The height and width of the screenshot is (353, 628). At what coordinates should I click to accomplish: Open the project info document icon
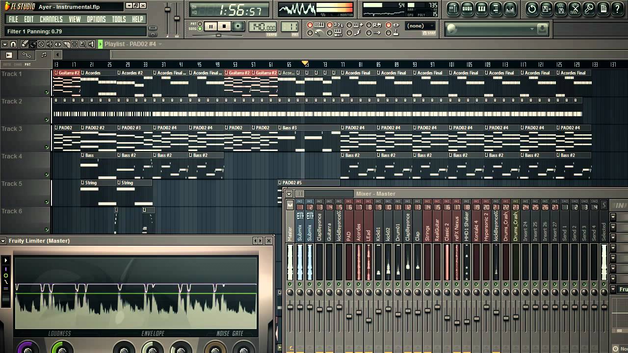click(x=603, y=8)
